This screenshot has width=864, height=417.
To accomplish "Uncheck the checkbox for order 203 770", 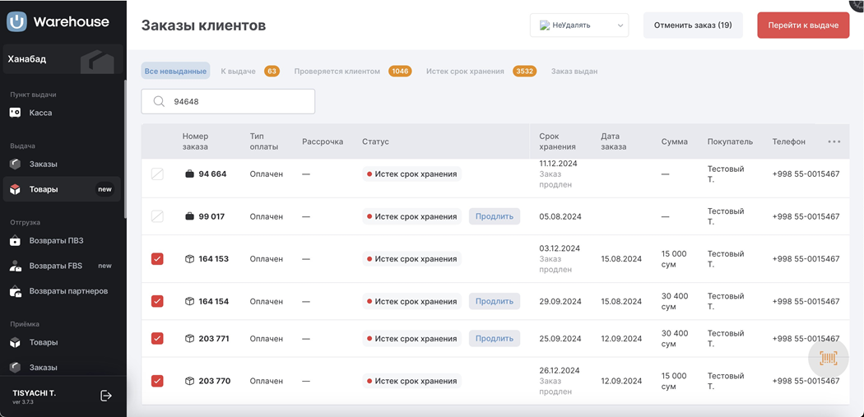I will (157, 381).
